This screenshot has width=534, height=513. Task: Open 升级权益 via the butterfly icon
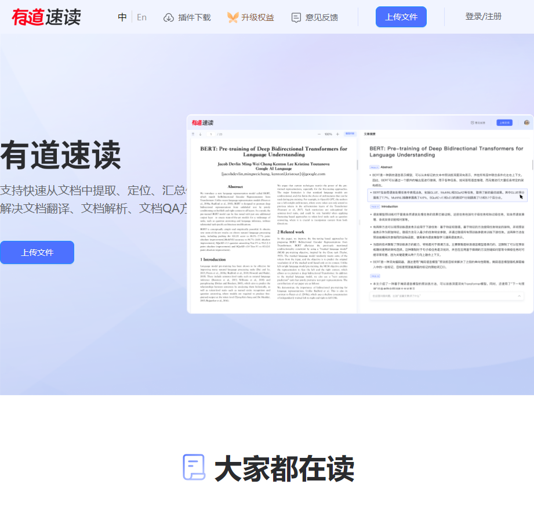233,17
